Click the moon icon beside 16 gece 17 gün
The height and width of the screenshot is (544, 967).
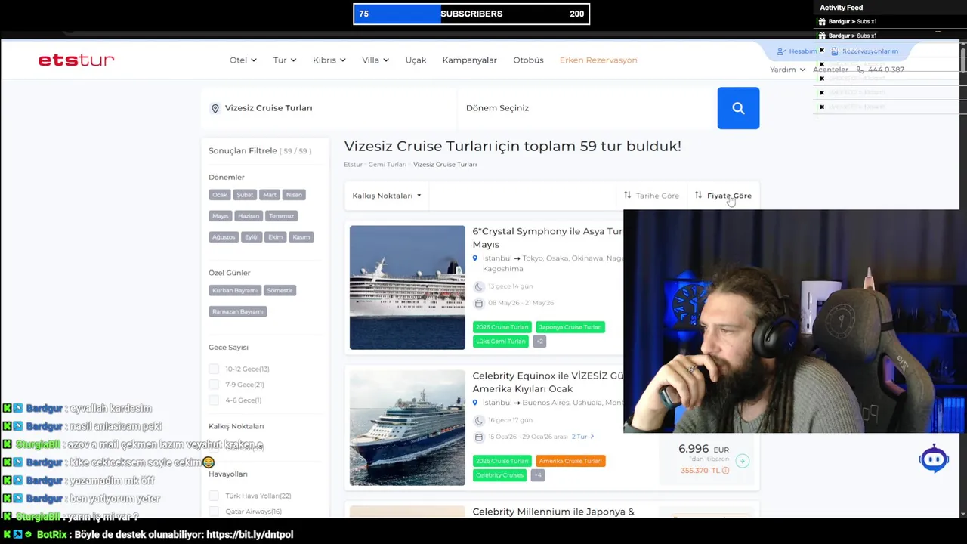[x=478, y=420]
